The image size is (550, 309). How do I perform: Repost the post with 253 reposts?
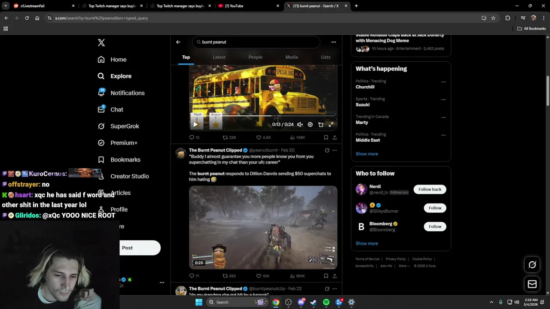click(229, 276)
